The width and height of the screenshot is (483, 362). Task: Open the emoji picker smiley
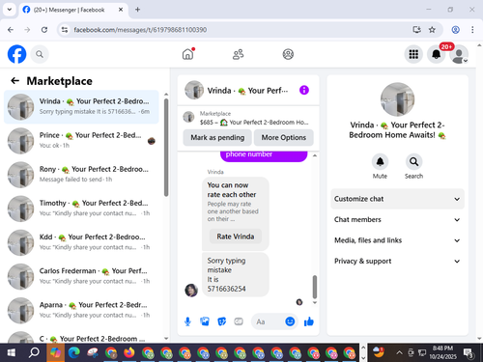tap(290, 321)
